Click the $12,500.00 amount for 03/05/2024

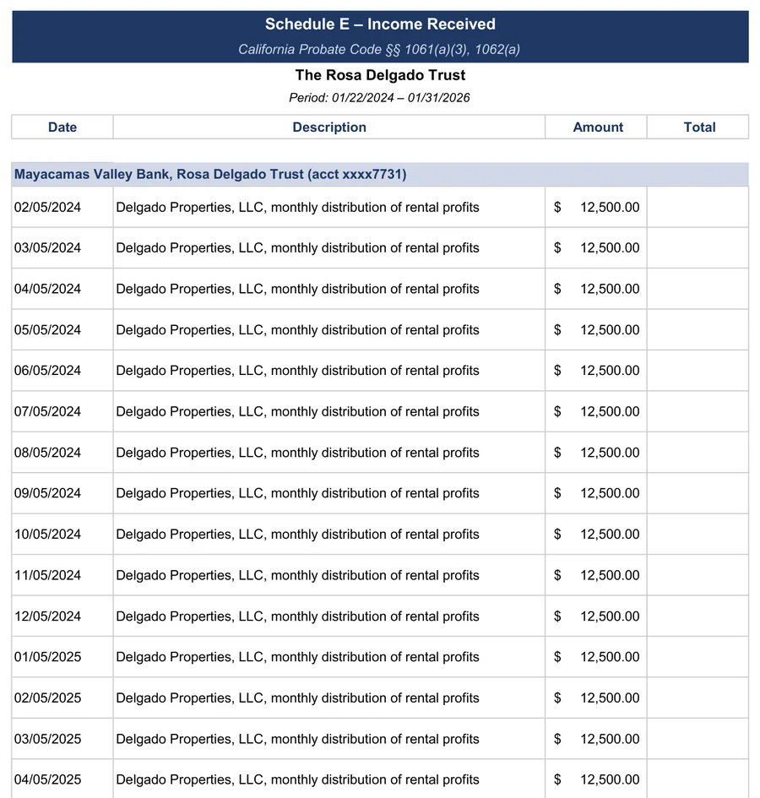pos(596,248)
